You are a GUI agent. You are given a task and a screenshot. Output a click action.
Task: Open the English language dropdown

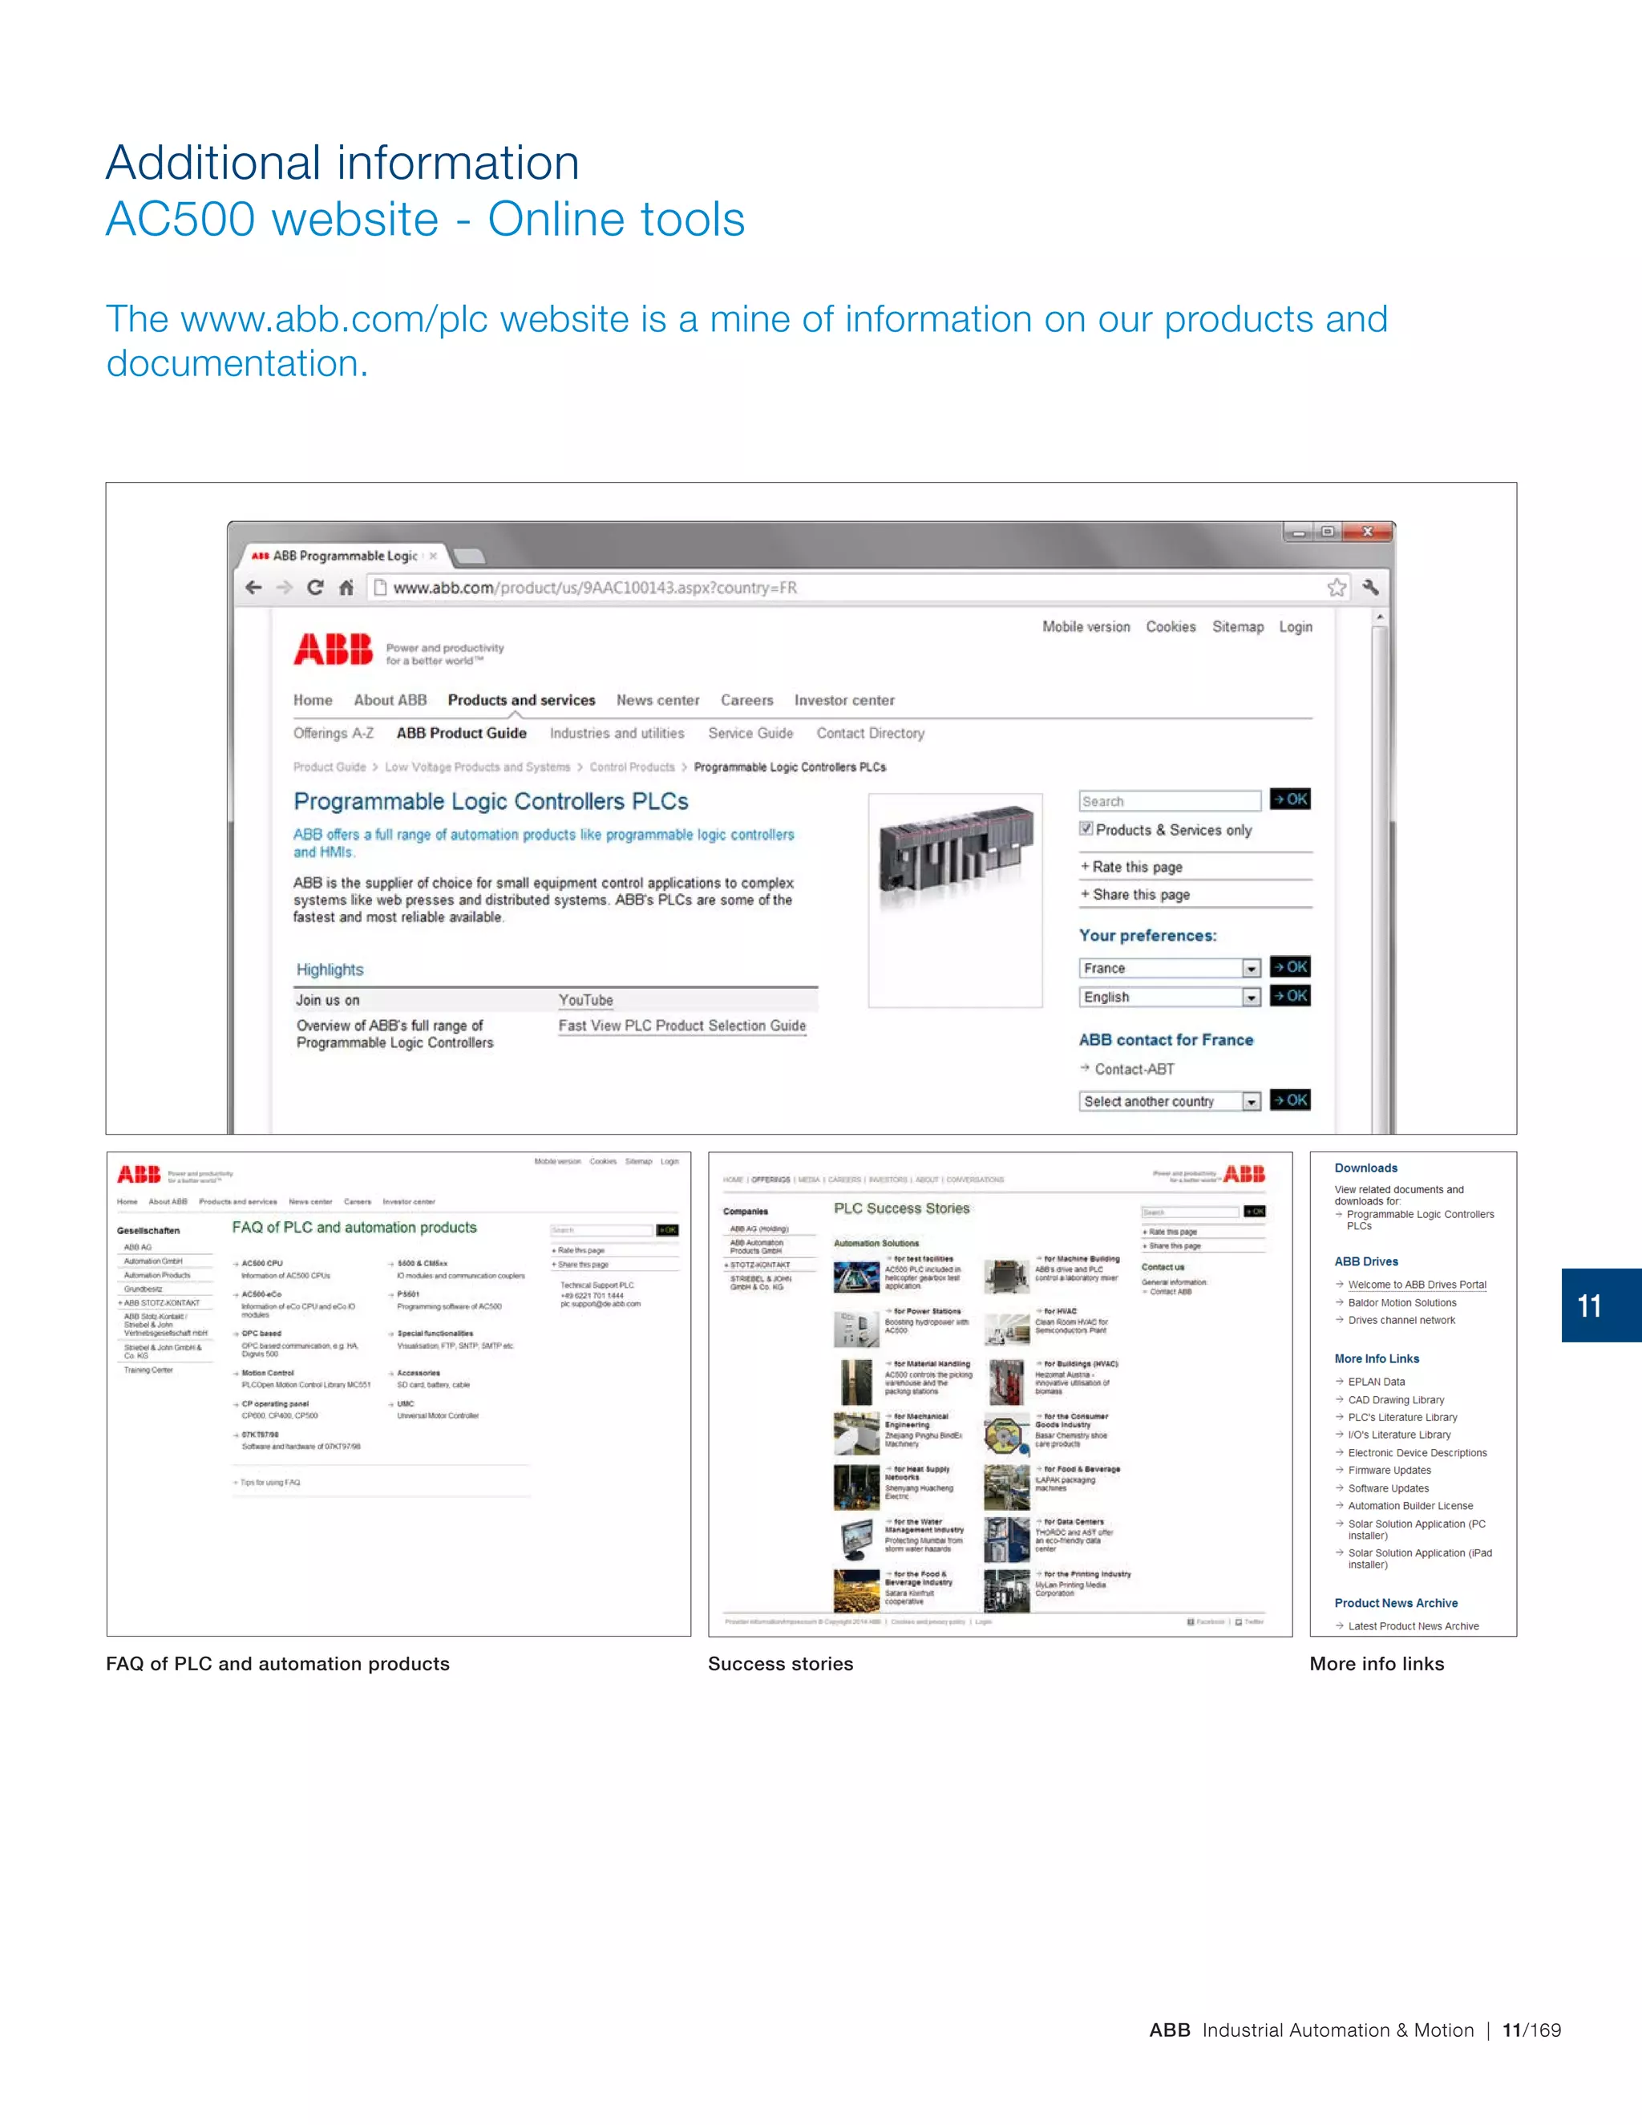1171,998
